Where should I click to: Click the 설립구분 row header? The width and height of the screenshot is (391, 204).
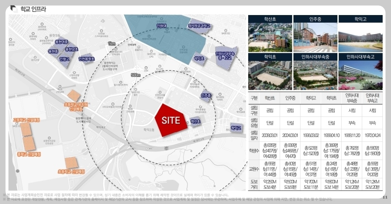click(254, 110)
